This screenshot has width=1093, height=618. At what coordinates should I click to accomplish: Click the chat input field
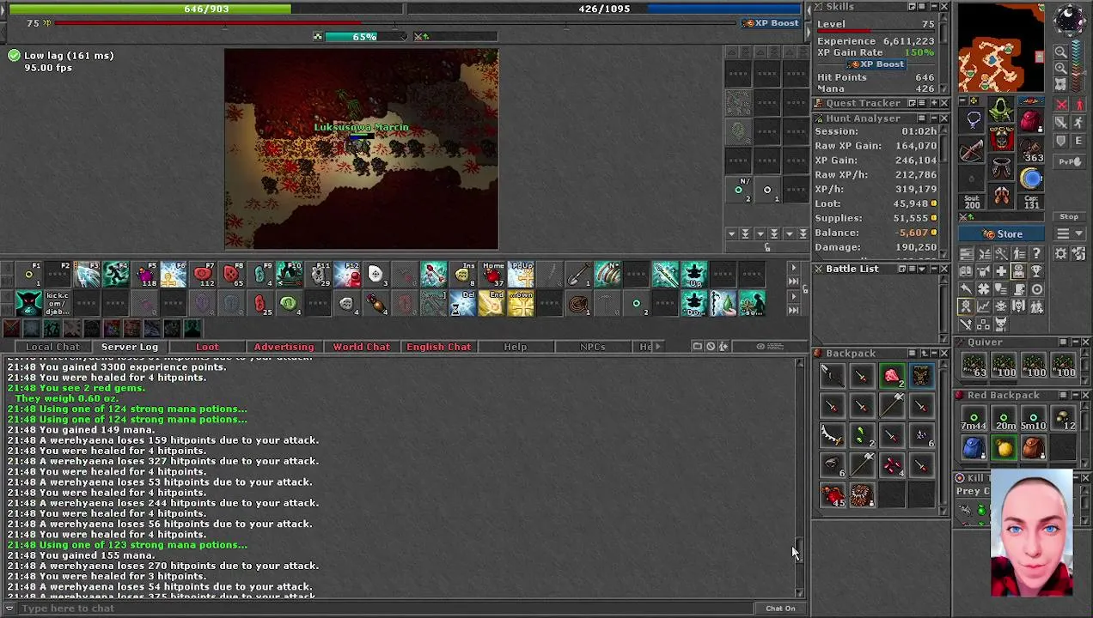click(387, 609)
